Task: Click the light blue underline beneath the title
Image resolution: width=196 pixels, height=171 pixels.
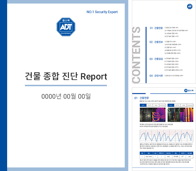Action: [66, 85]
